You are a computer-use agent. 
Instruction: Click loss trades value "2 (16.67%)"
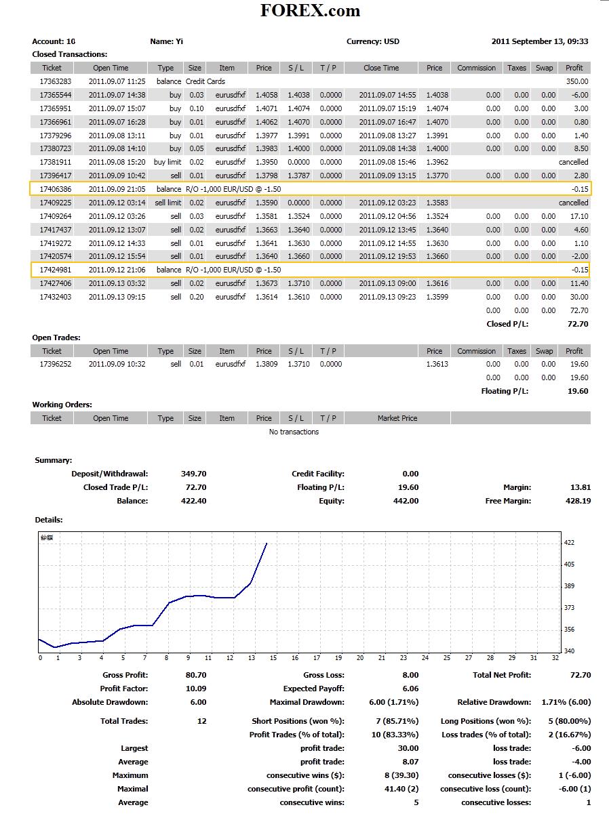tap(570, 735)
